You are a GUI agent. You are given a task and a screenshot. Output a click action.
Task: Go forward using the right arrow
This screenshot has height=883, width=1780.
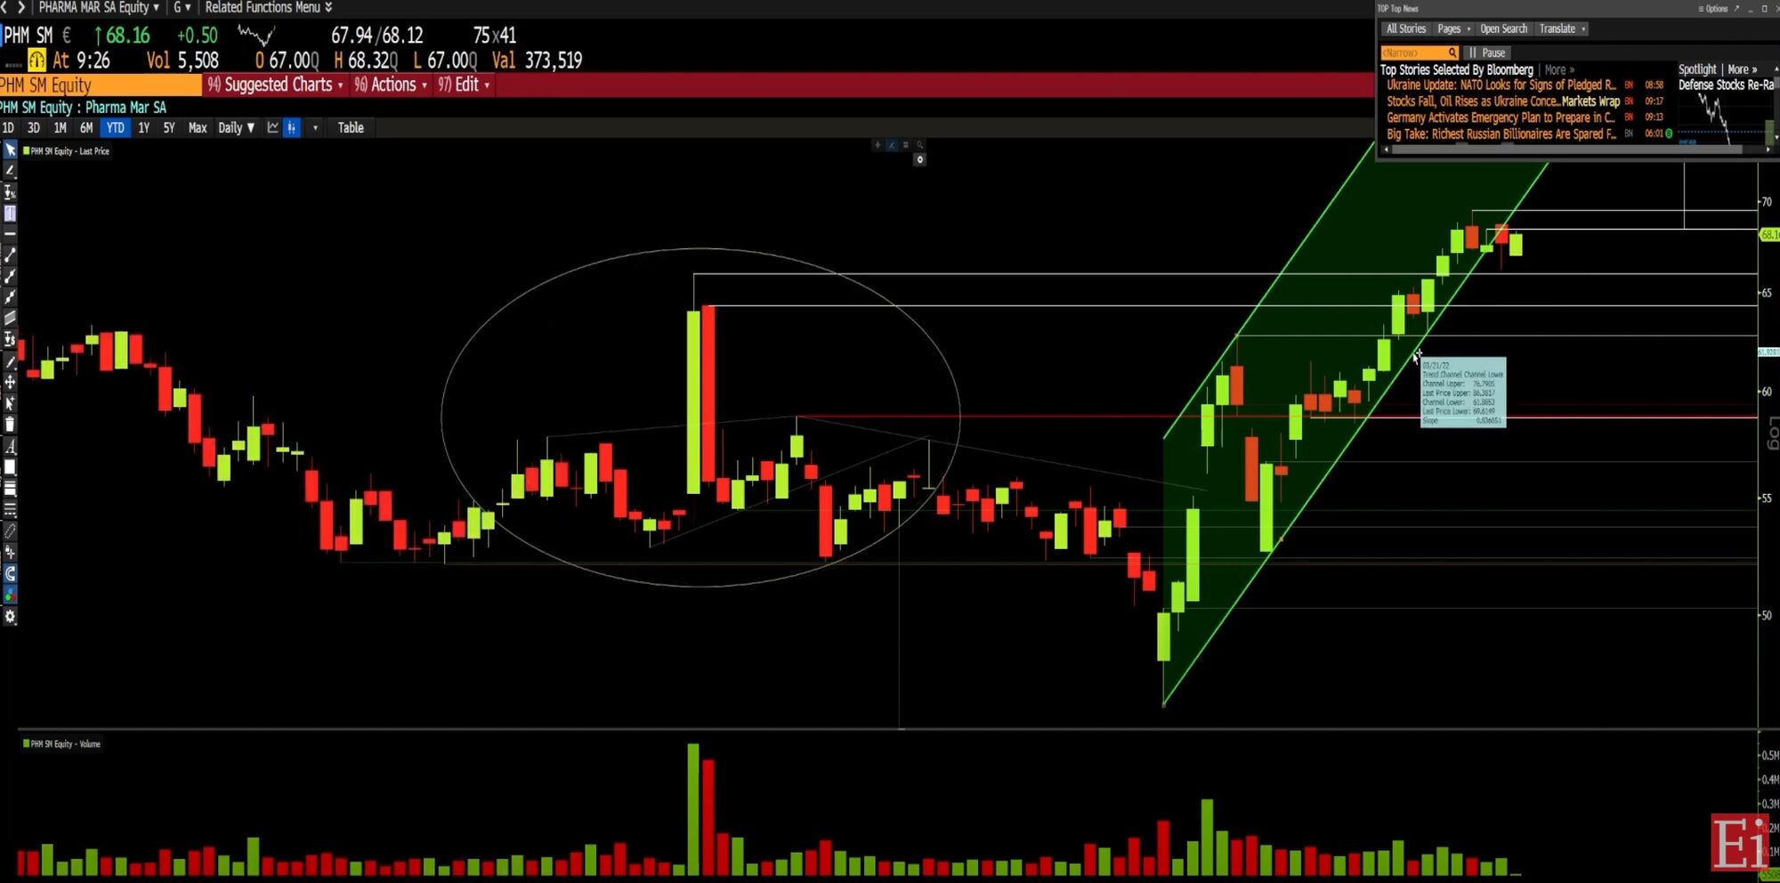point(20,7)
